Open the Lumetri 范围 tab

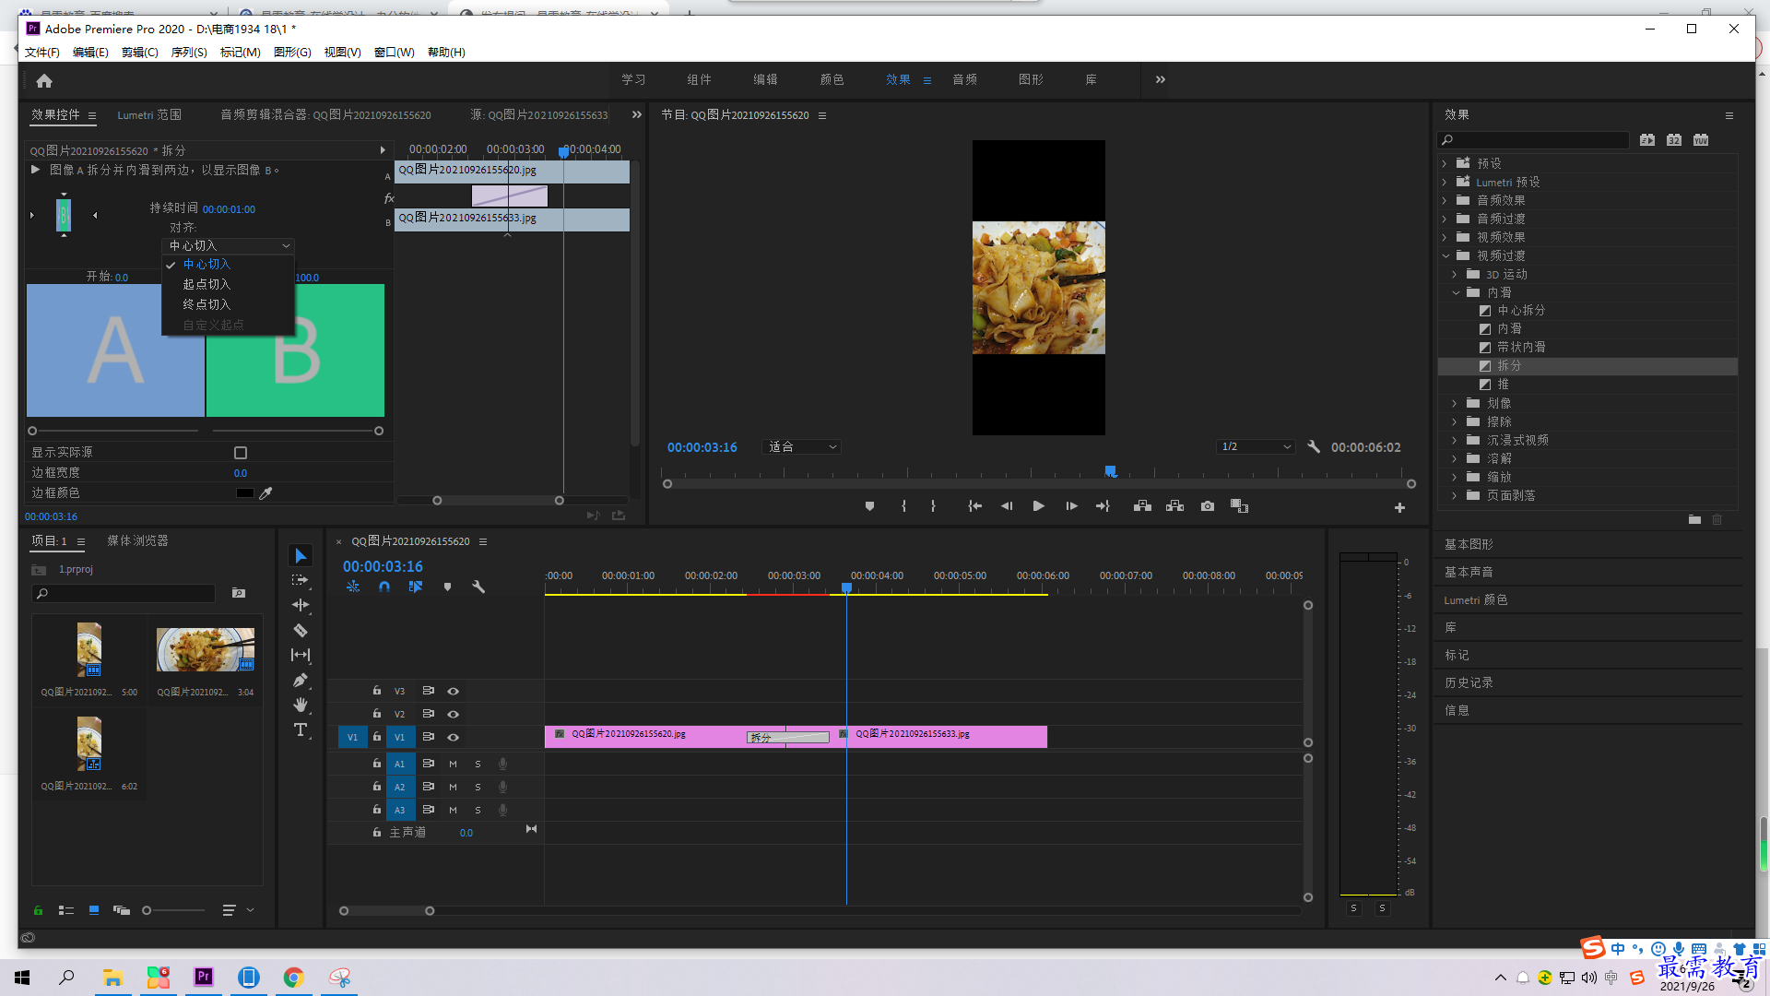[149, 115]
